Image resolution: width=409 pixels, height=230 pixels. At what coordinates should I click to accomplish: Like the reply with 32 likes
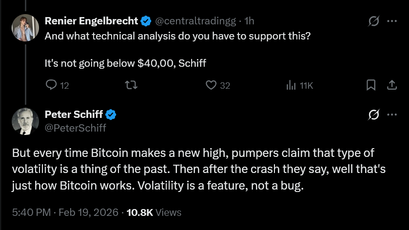[x=211, y=85]
